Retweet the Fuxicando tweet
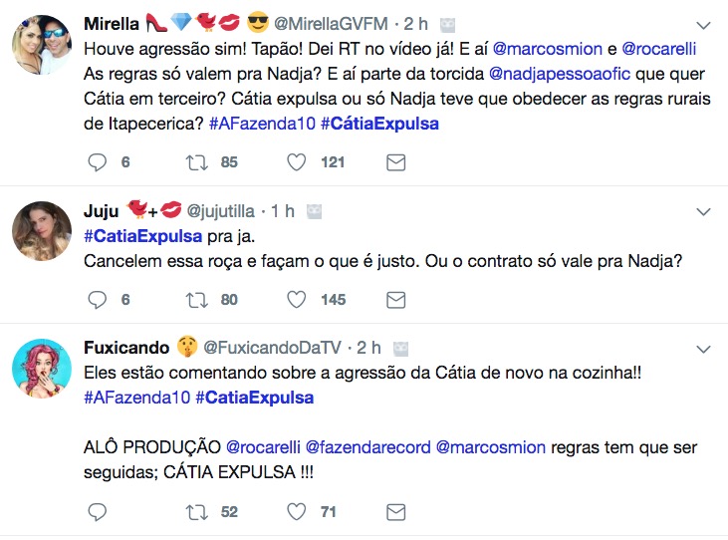Viewport: 728px width, 540px height. coord(196,512)
